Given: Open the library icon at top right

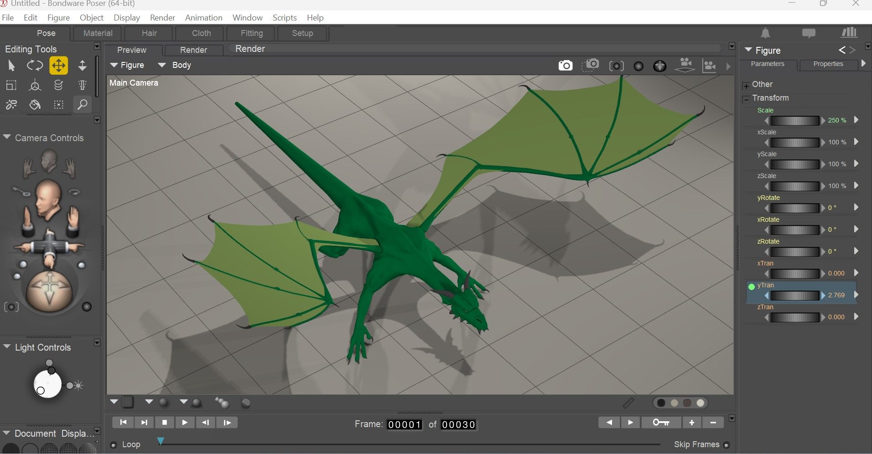Looking at the screenshot, I should tap(849, 32).
